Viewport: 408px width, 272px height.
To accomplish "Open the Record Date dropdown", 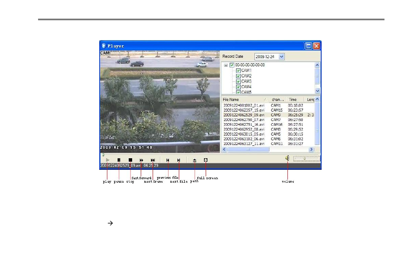I will click(x=281, y=56).
